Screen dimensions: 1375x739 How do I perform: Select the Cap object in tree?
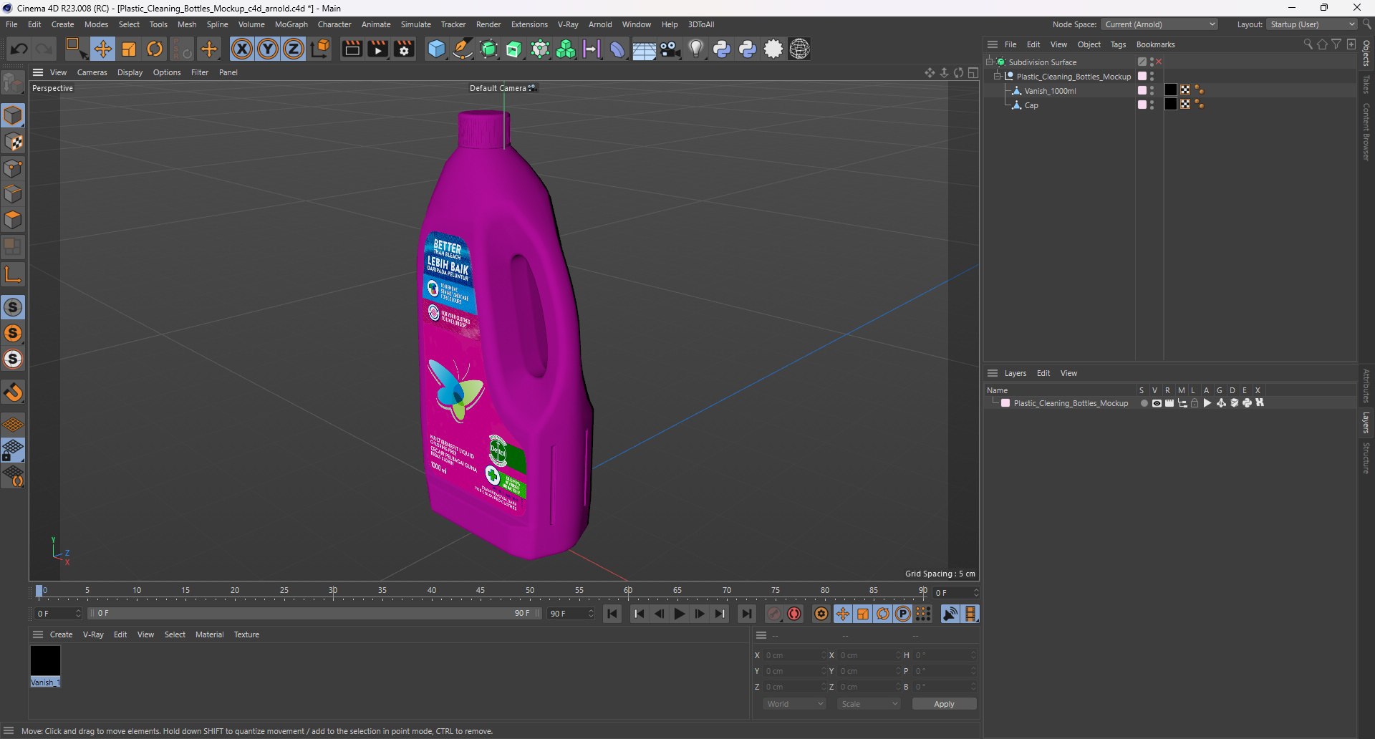coord(1031,105)
